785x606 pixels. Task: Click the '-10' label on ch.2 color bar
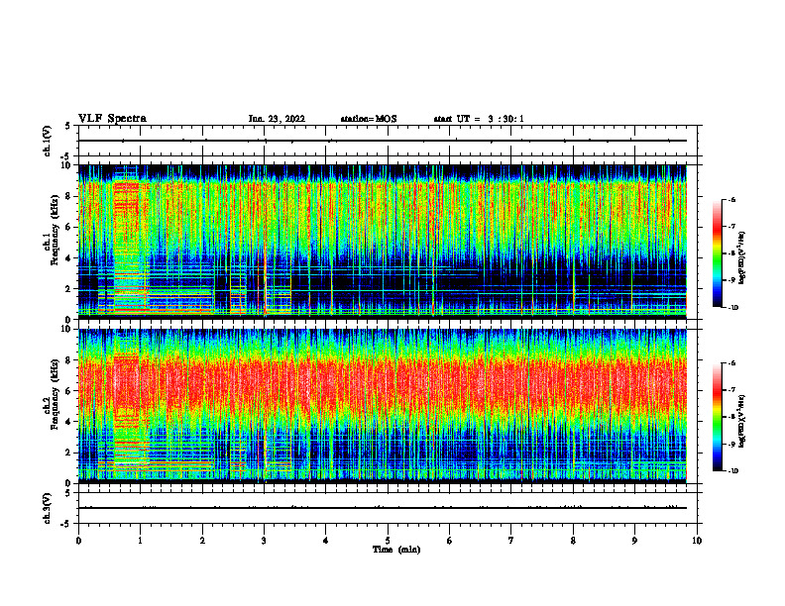[x=733, y=471]
